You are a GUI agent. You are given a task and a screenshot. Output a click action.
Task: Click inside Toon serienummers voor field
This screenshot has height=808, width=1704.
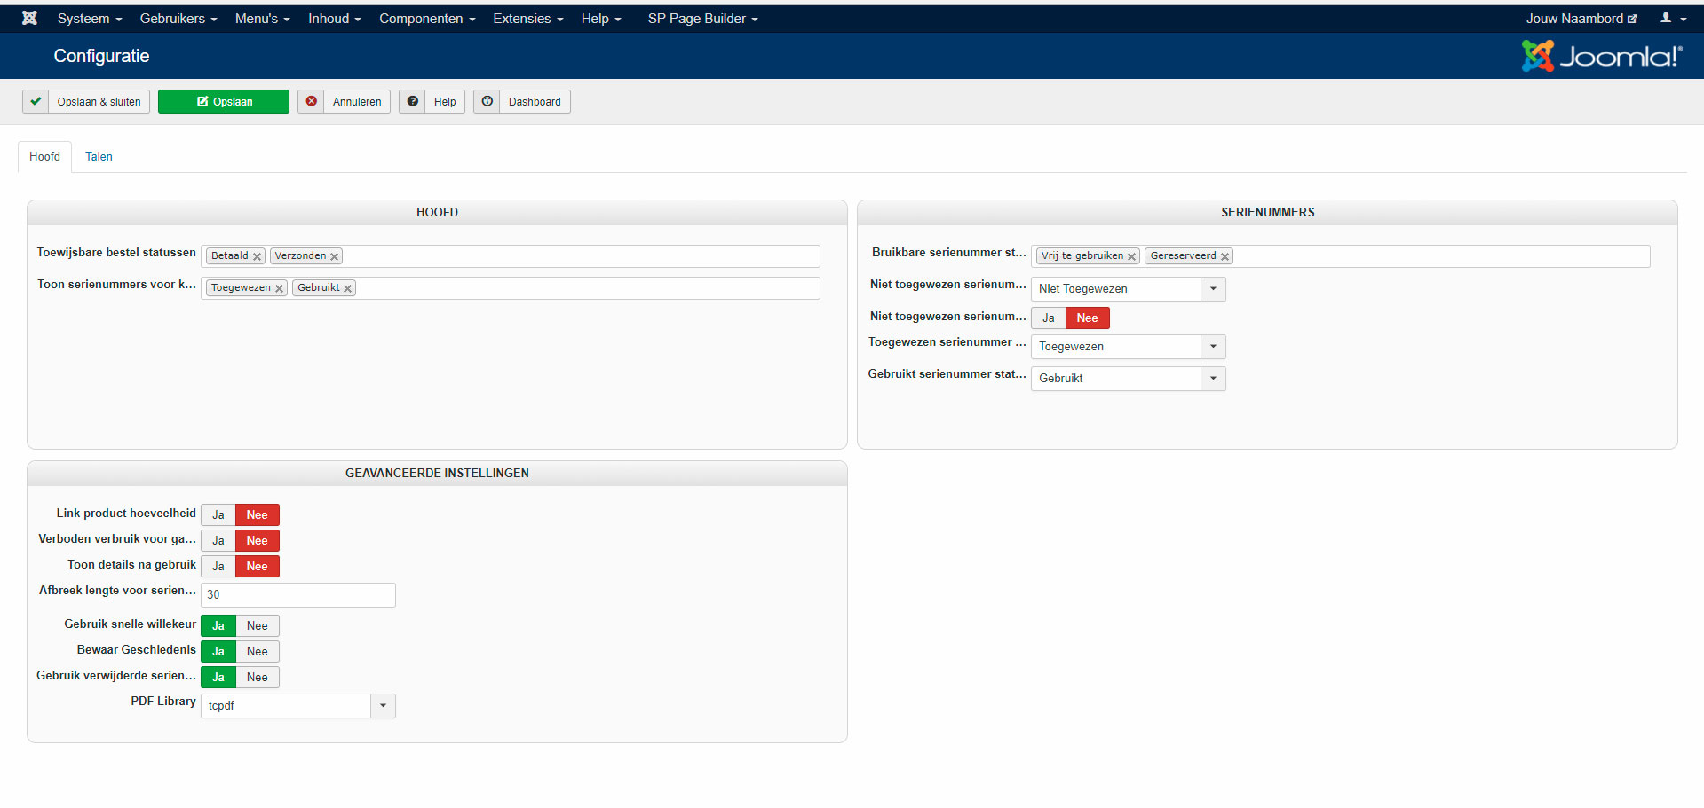click(x=511, y=288)
